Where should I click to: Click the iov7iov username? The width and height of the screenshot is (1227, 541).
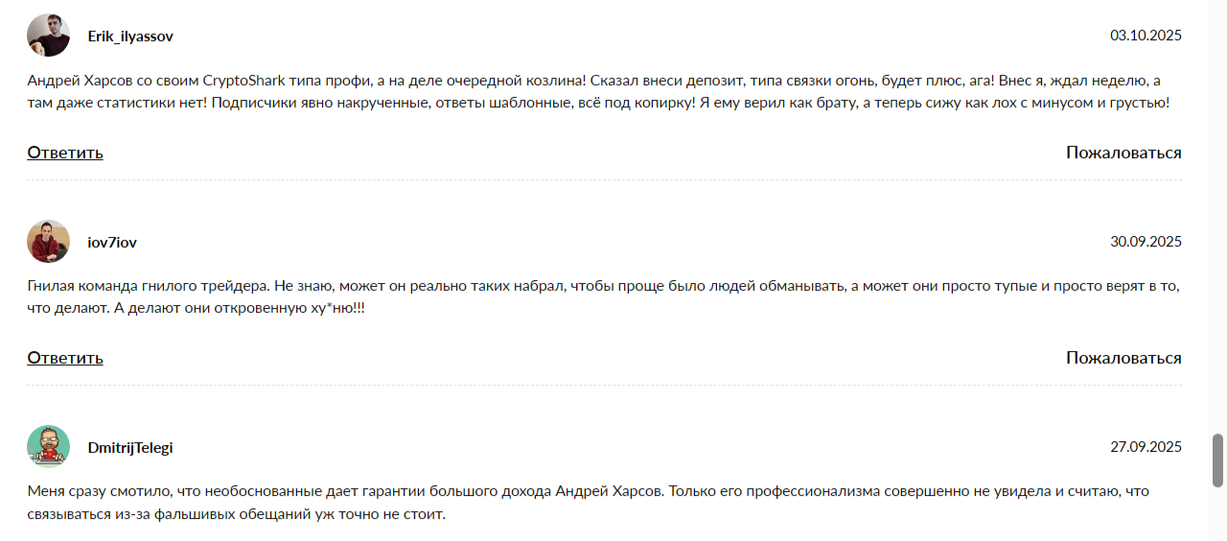click(x=112, y=243)
